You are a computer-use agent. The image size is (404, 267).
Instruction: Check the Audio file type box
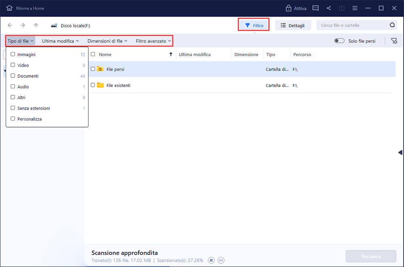click(x=13, y=86)
